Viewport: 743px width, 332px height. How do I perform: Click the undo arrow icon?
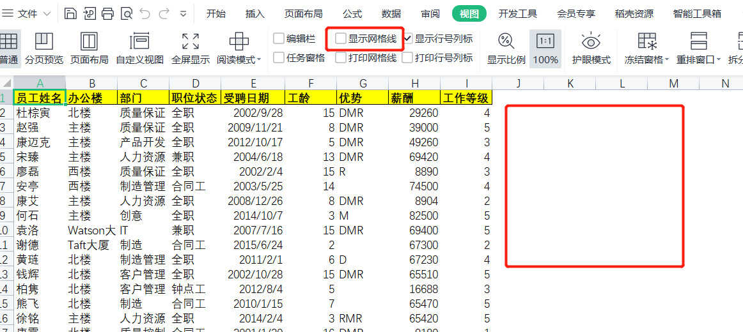145,13
